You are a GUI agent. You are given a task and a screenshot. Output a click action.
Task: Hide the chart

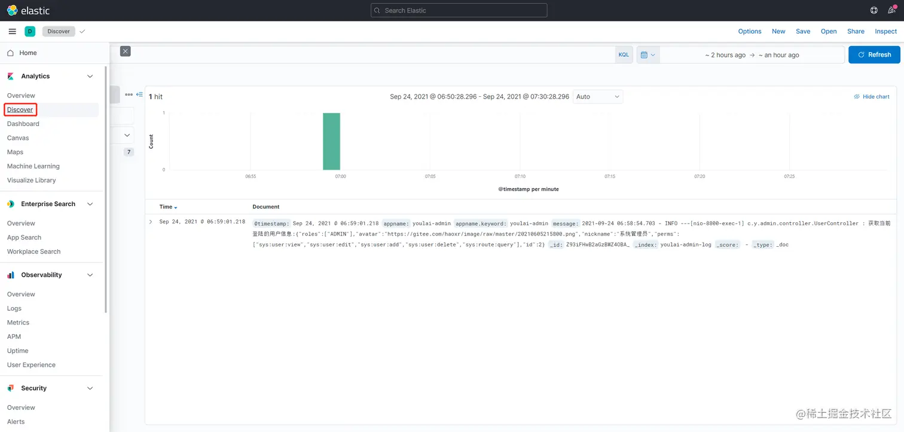pos(871,96)
